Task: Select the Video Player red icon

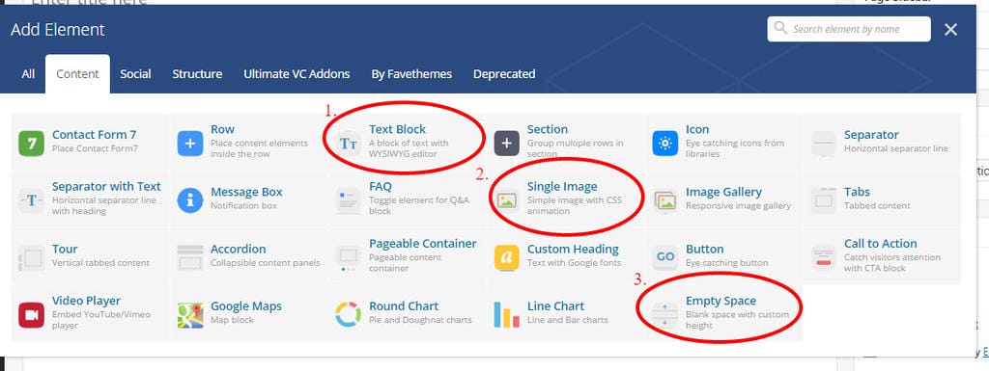Action: tap(32, 315)
